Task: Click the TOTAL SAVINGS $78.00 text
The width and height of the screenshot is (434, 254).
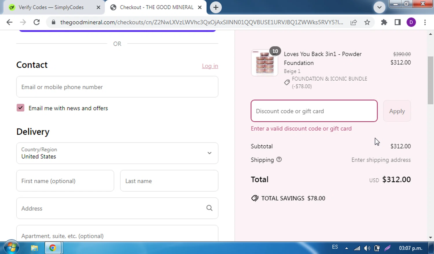Action: tap(293, 198)
